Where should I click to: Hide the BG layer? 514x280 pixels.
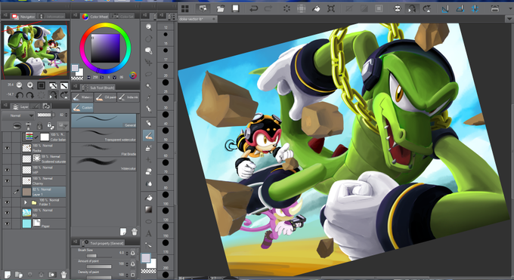coord(8,213)
